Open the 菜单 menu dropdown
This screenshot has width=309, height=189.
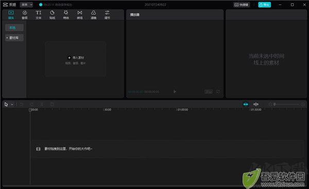tap(26, 5)
